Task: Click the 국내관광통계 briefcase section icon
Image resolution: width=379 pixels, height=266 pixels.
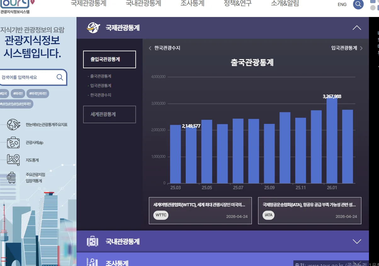Action: coord(92,241)
